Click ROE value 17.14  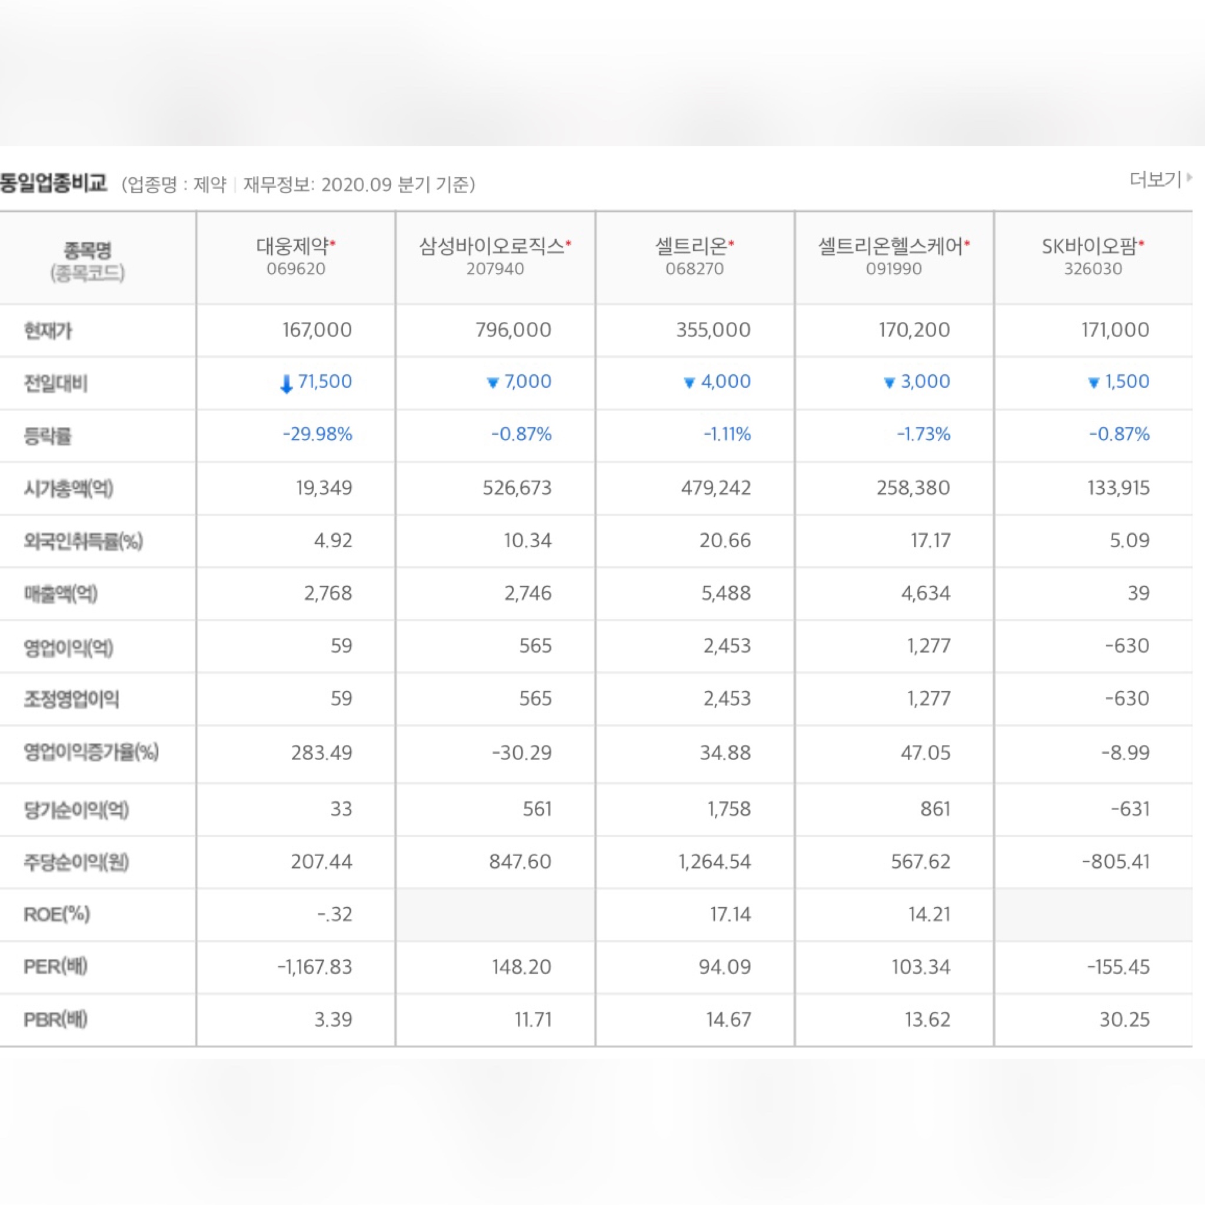(730, 914)
